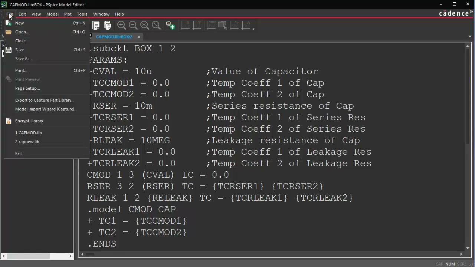Minimize the PSpice Model Editor window
The image size is (475, 267).
point(441,4)
